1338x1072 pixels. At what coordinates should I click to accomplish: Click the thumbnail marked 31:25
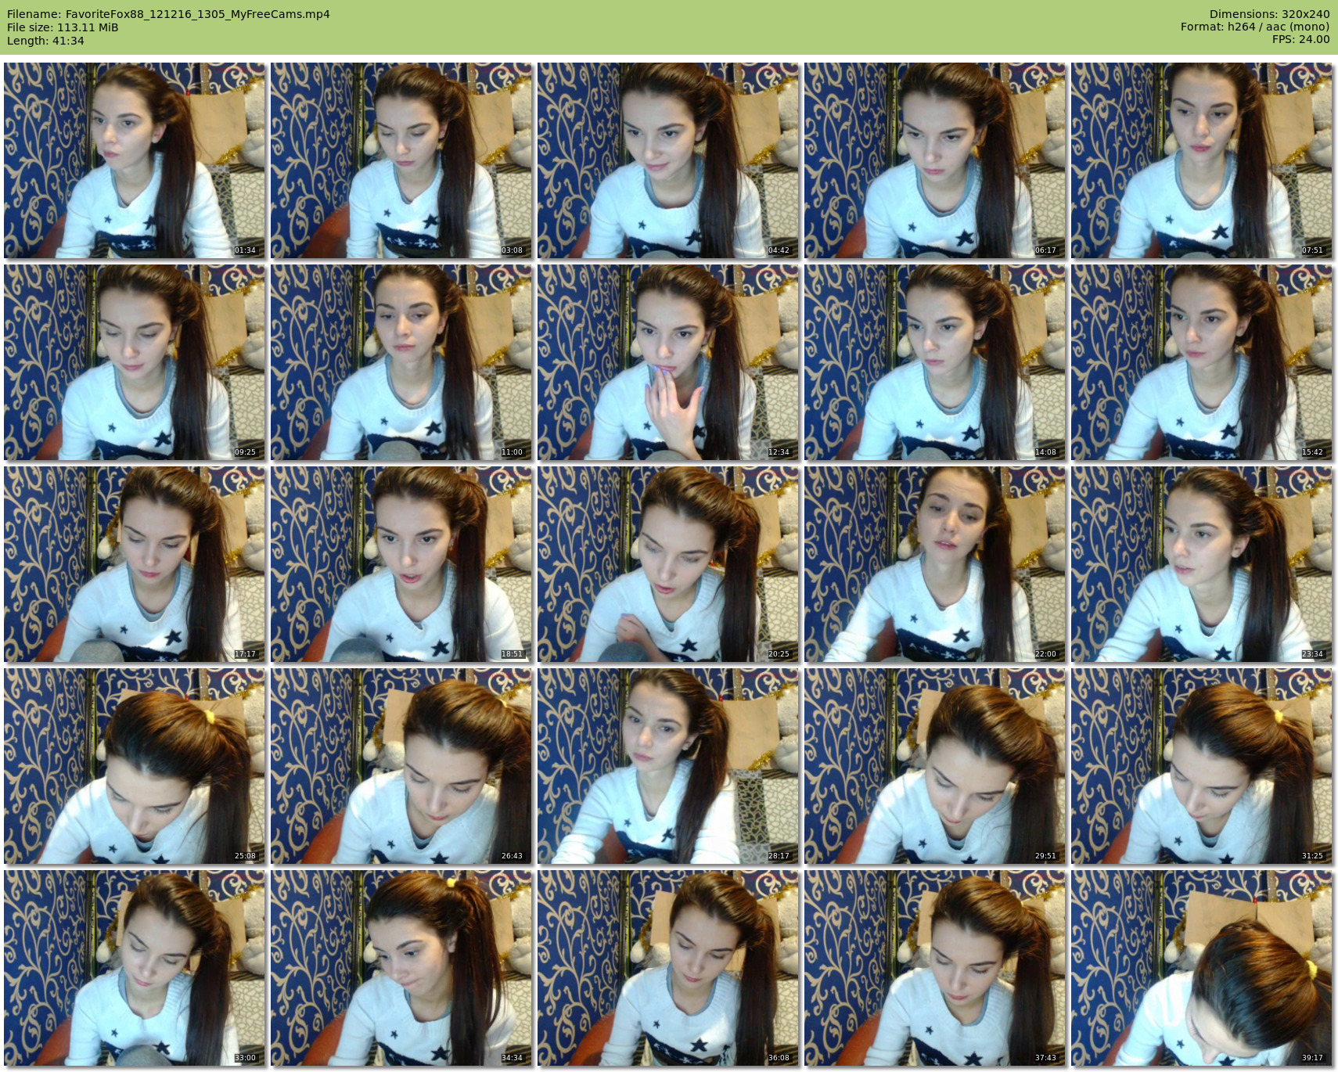(1202, 766)
